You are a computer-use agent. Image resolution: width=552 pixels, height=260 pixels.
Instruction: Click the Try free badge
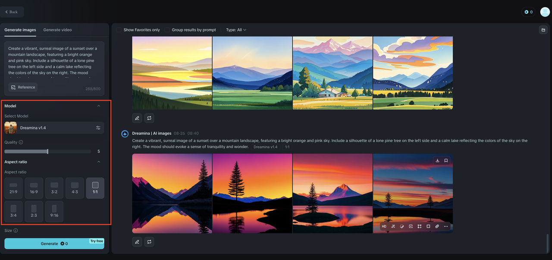click(97, 241)
